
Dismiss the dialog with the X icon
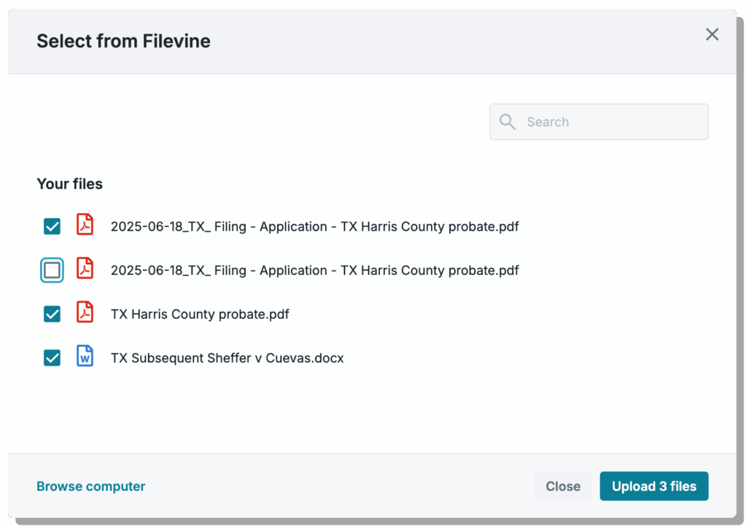pyautogui.click(x=712, y=34)
